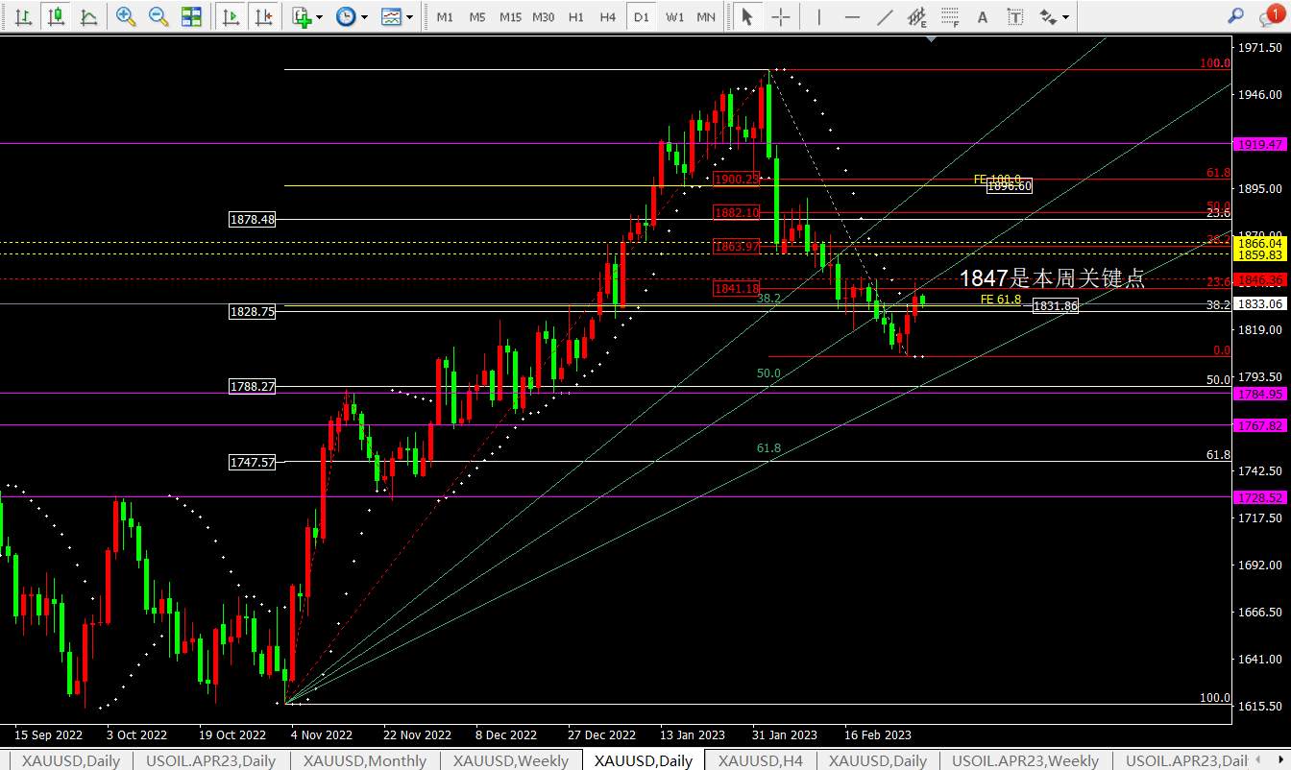Screen dimensions: 1291x770
Task: Zoom out of the chart
Action: pos(158,16)
